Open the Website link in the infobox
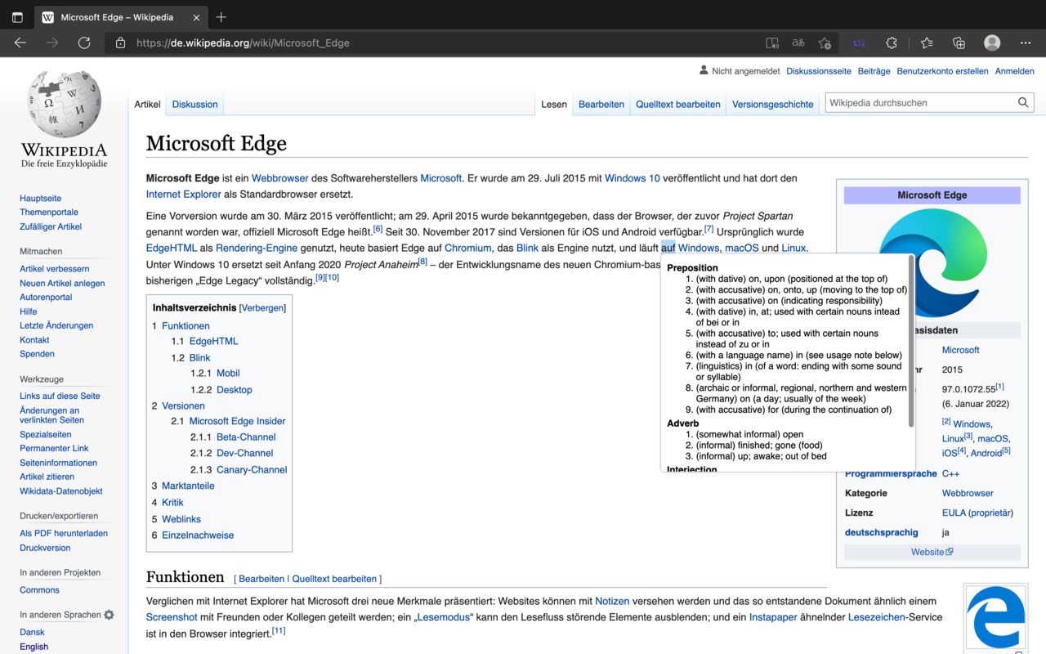 pyautogui.click(x=932, y=552)
